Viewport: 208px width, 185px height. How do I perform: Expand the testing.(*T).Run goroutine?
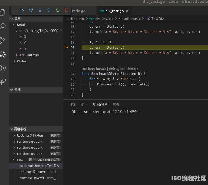[x=14, y=135]
